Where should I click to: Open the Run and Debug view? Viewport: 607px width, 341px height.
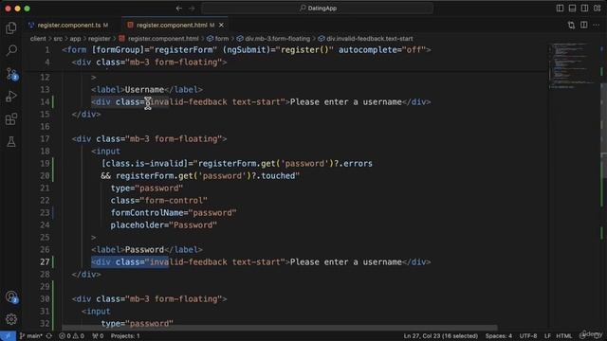(11, 96)
